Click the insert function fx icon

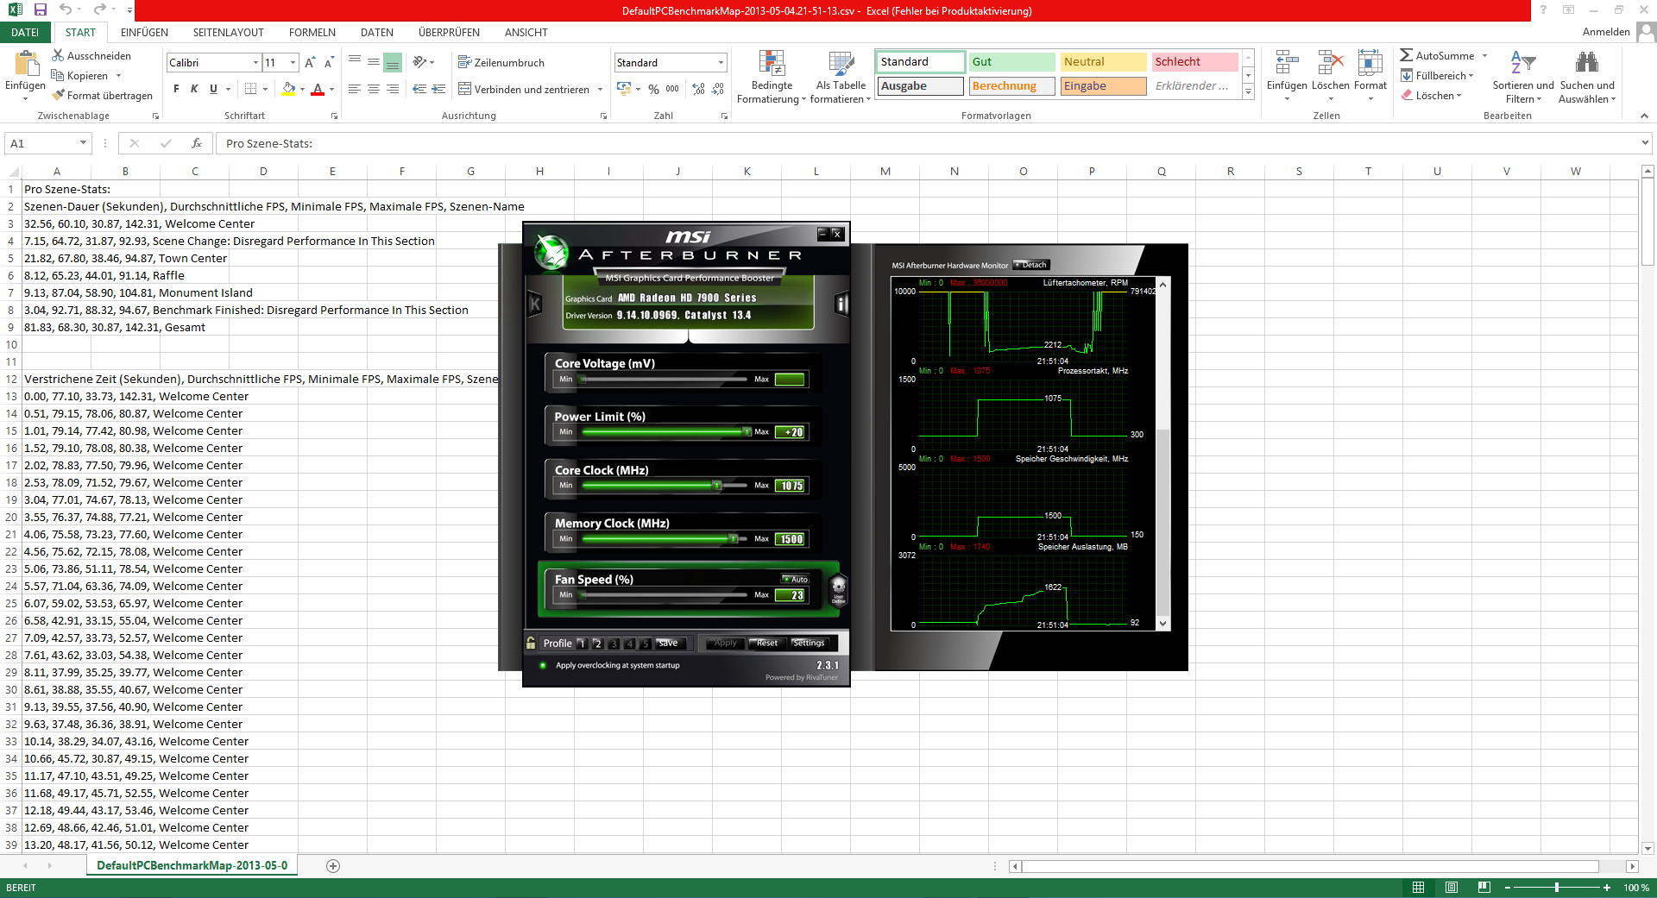tap(197, 143)
